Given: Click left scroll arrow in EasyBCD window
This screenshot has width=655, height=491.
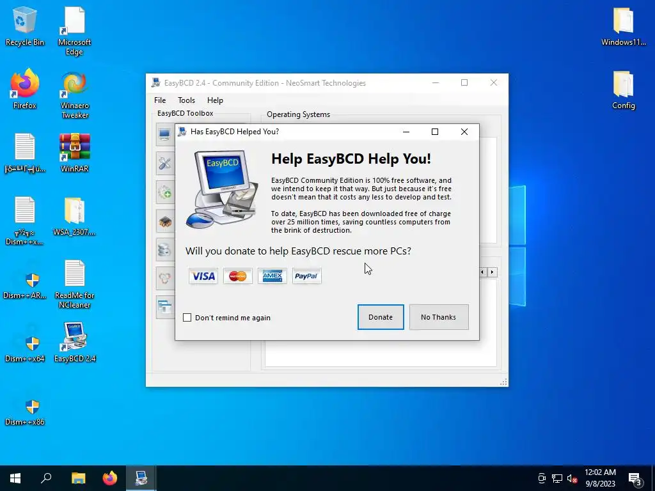Looking at the screenshot, I should click(x=482, y=272).
